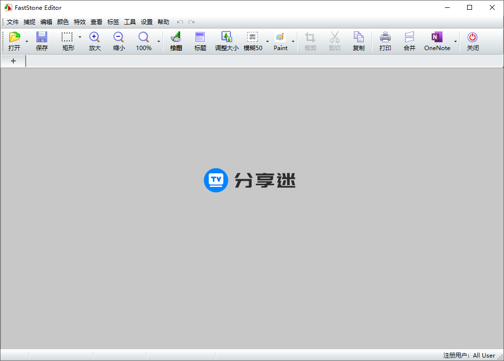Click the 放大 zoom-in icon
Viewport: 504px width, 361px height.
(94, 41)
